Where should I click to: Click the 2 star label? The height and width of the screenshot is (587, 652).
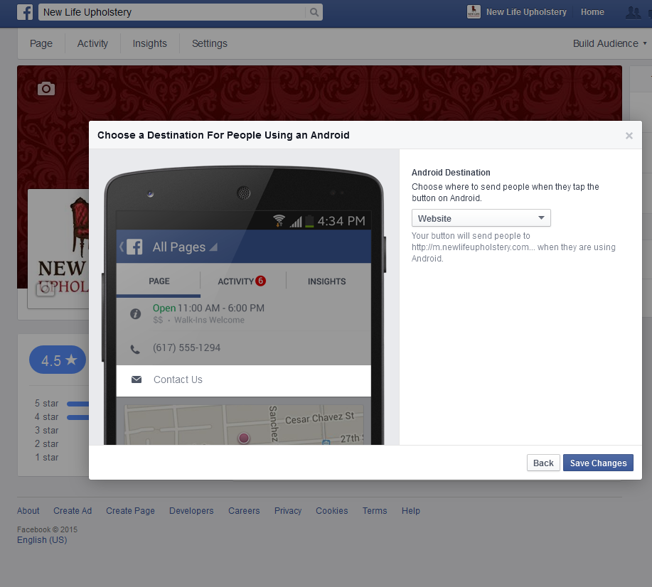click(x=47, y=444)
